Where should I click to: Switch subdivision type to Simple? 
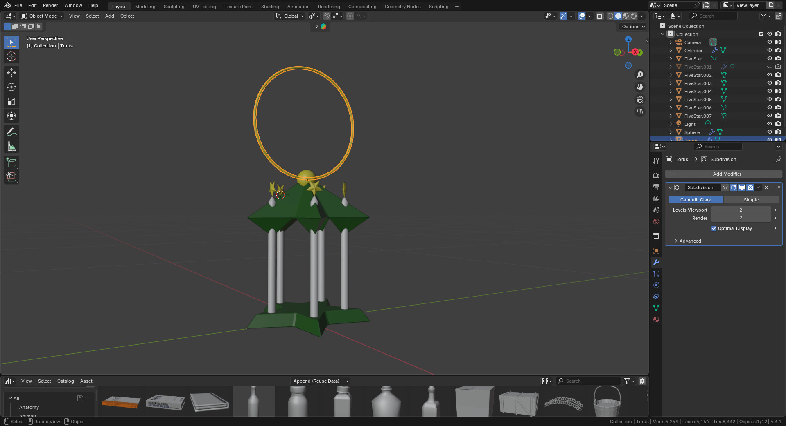click(x=751, y=200)
